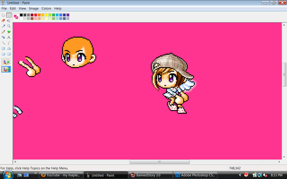Image resolution: width=287 pixels, height=179 pixels.
Task: Open the File menu
Action: pos(4,9)
